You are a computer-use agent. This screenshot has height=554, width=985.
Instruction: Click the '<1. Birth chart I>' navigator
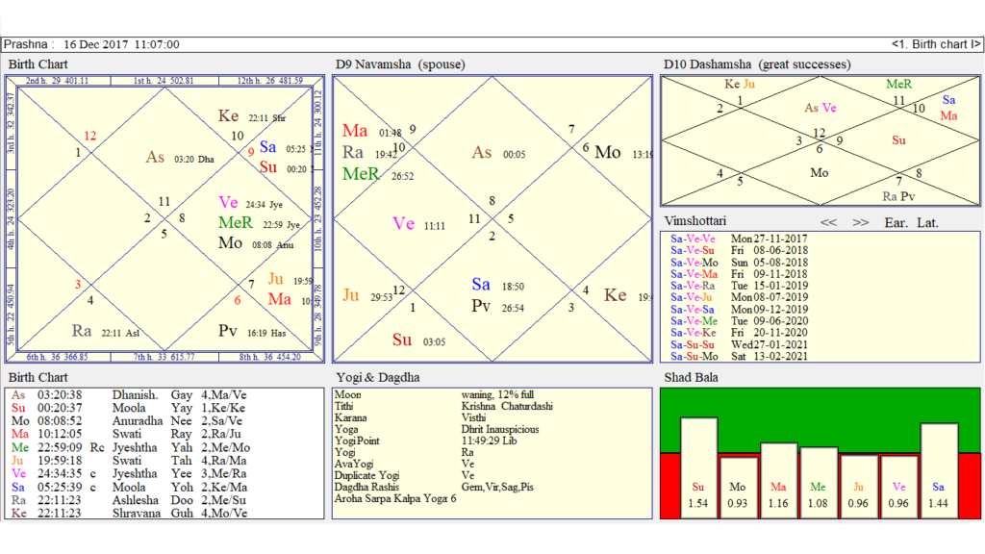click(935, 44)
